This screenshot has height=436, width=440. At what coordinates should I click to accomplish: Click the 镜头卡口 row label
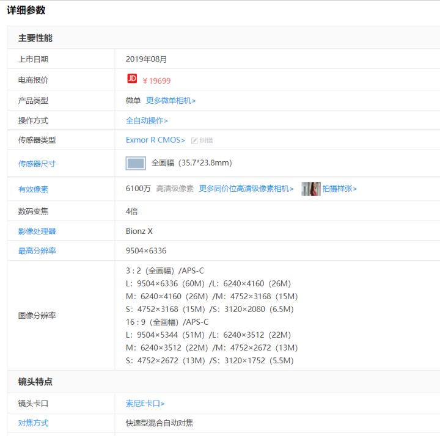[x=33, y=404]
